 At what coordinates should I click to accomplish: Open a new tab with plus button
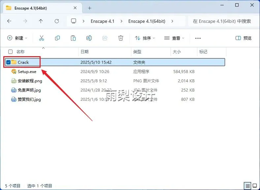(89, 8)
